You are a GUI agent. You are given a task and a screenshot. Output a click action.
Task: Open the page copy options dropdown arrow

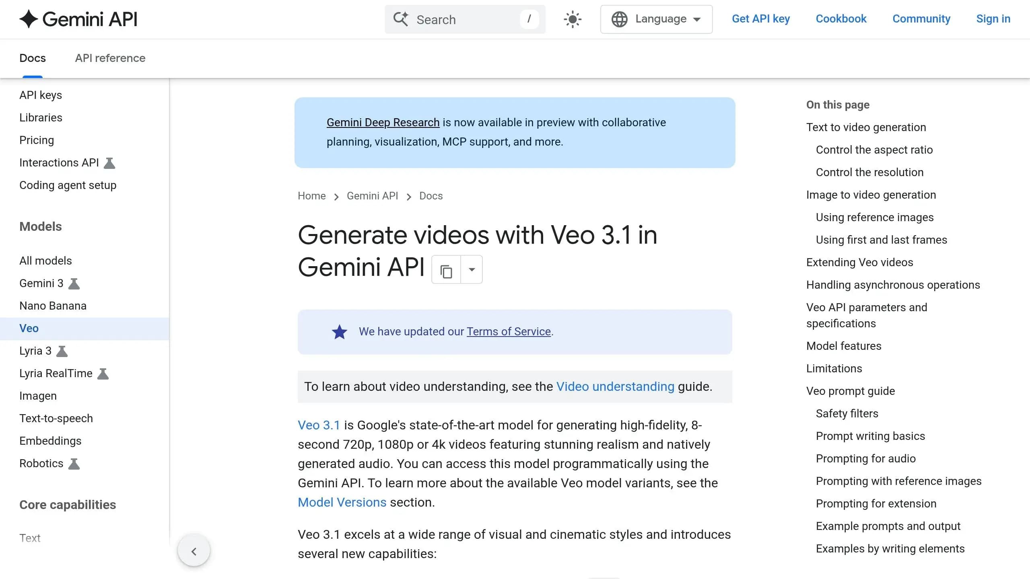coord(472,270)
